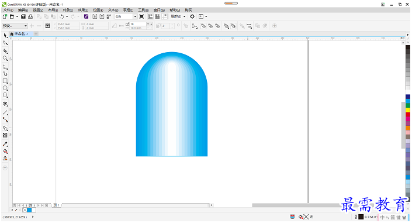412x223 pixels.
Task: Select the Crop tool
Action: [x=5, y=51]
